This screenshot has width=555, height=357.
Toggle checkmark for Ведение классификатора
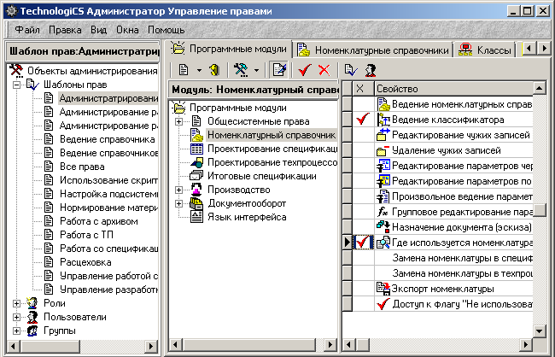point(359,119)
